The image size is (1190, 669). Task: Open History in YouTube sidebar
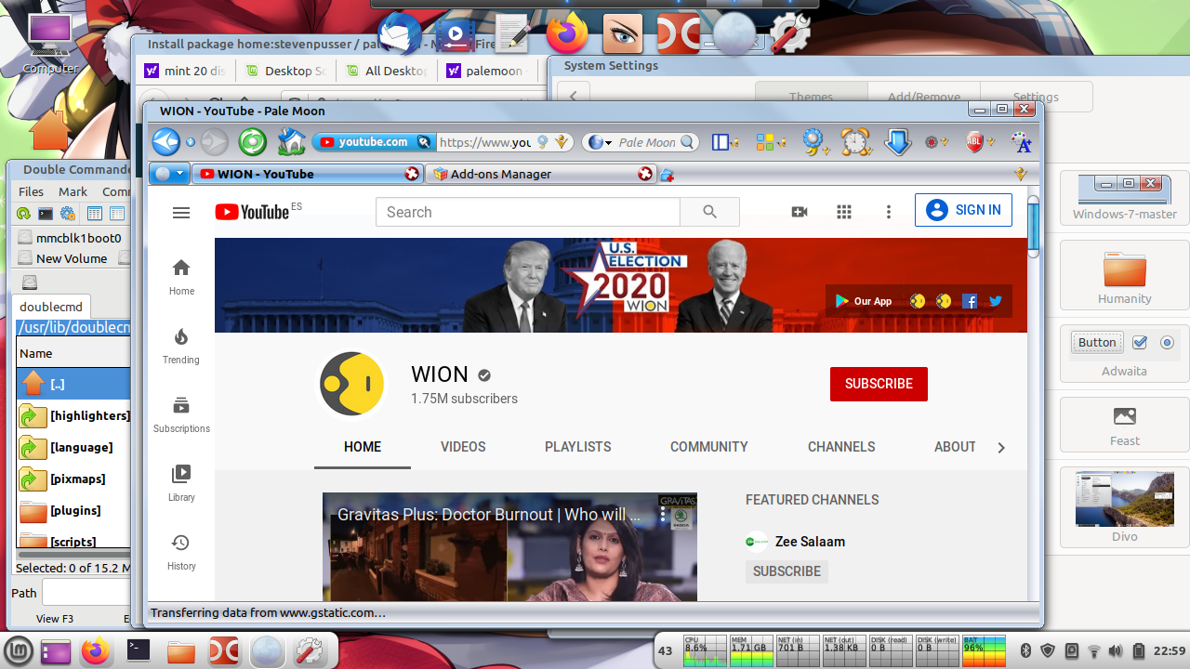tap(181, 552)
